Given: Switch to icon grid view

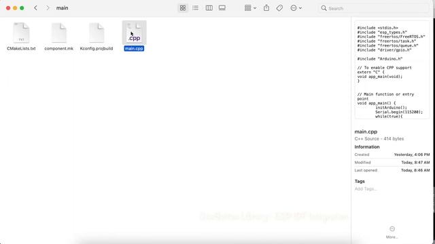Looking at the screenshot, I should (183, 8).
